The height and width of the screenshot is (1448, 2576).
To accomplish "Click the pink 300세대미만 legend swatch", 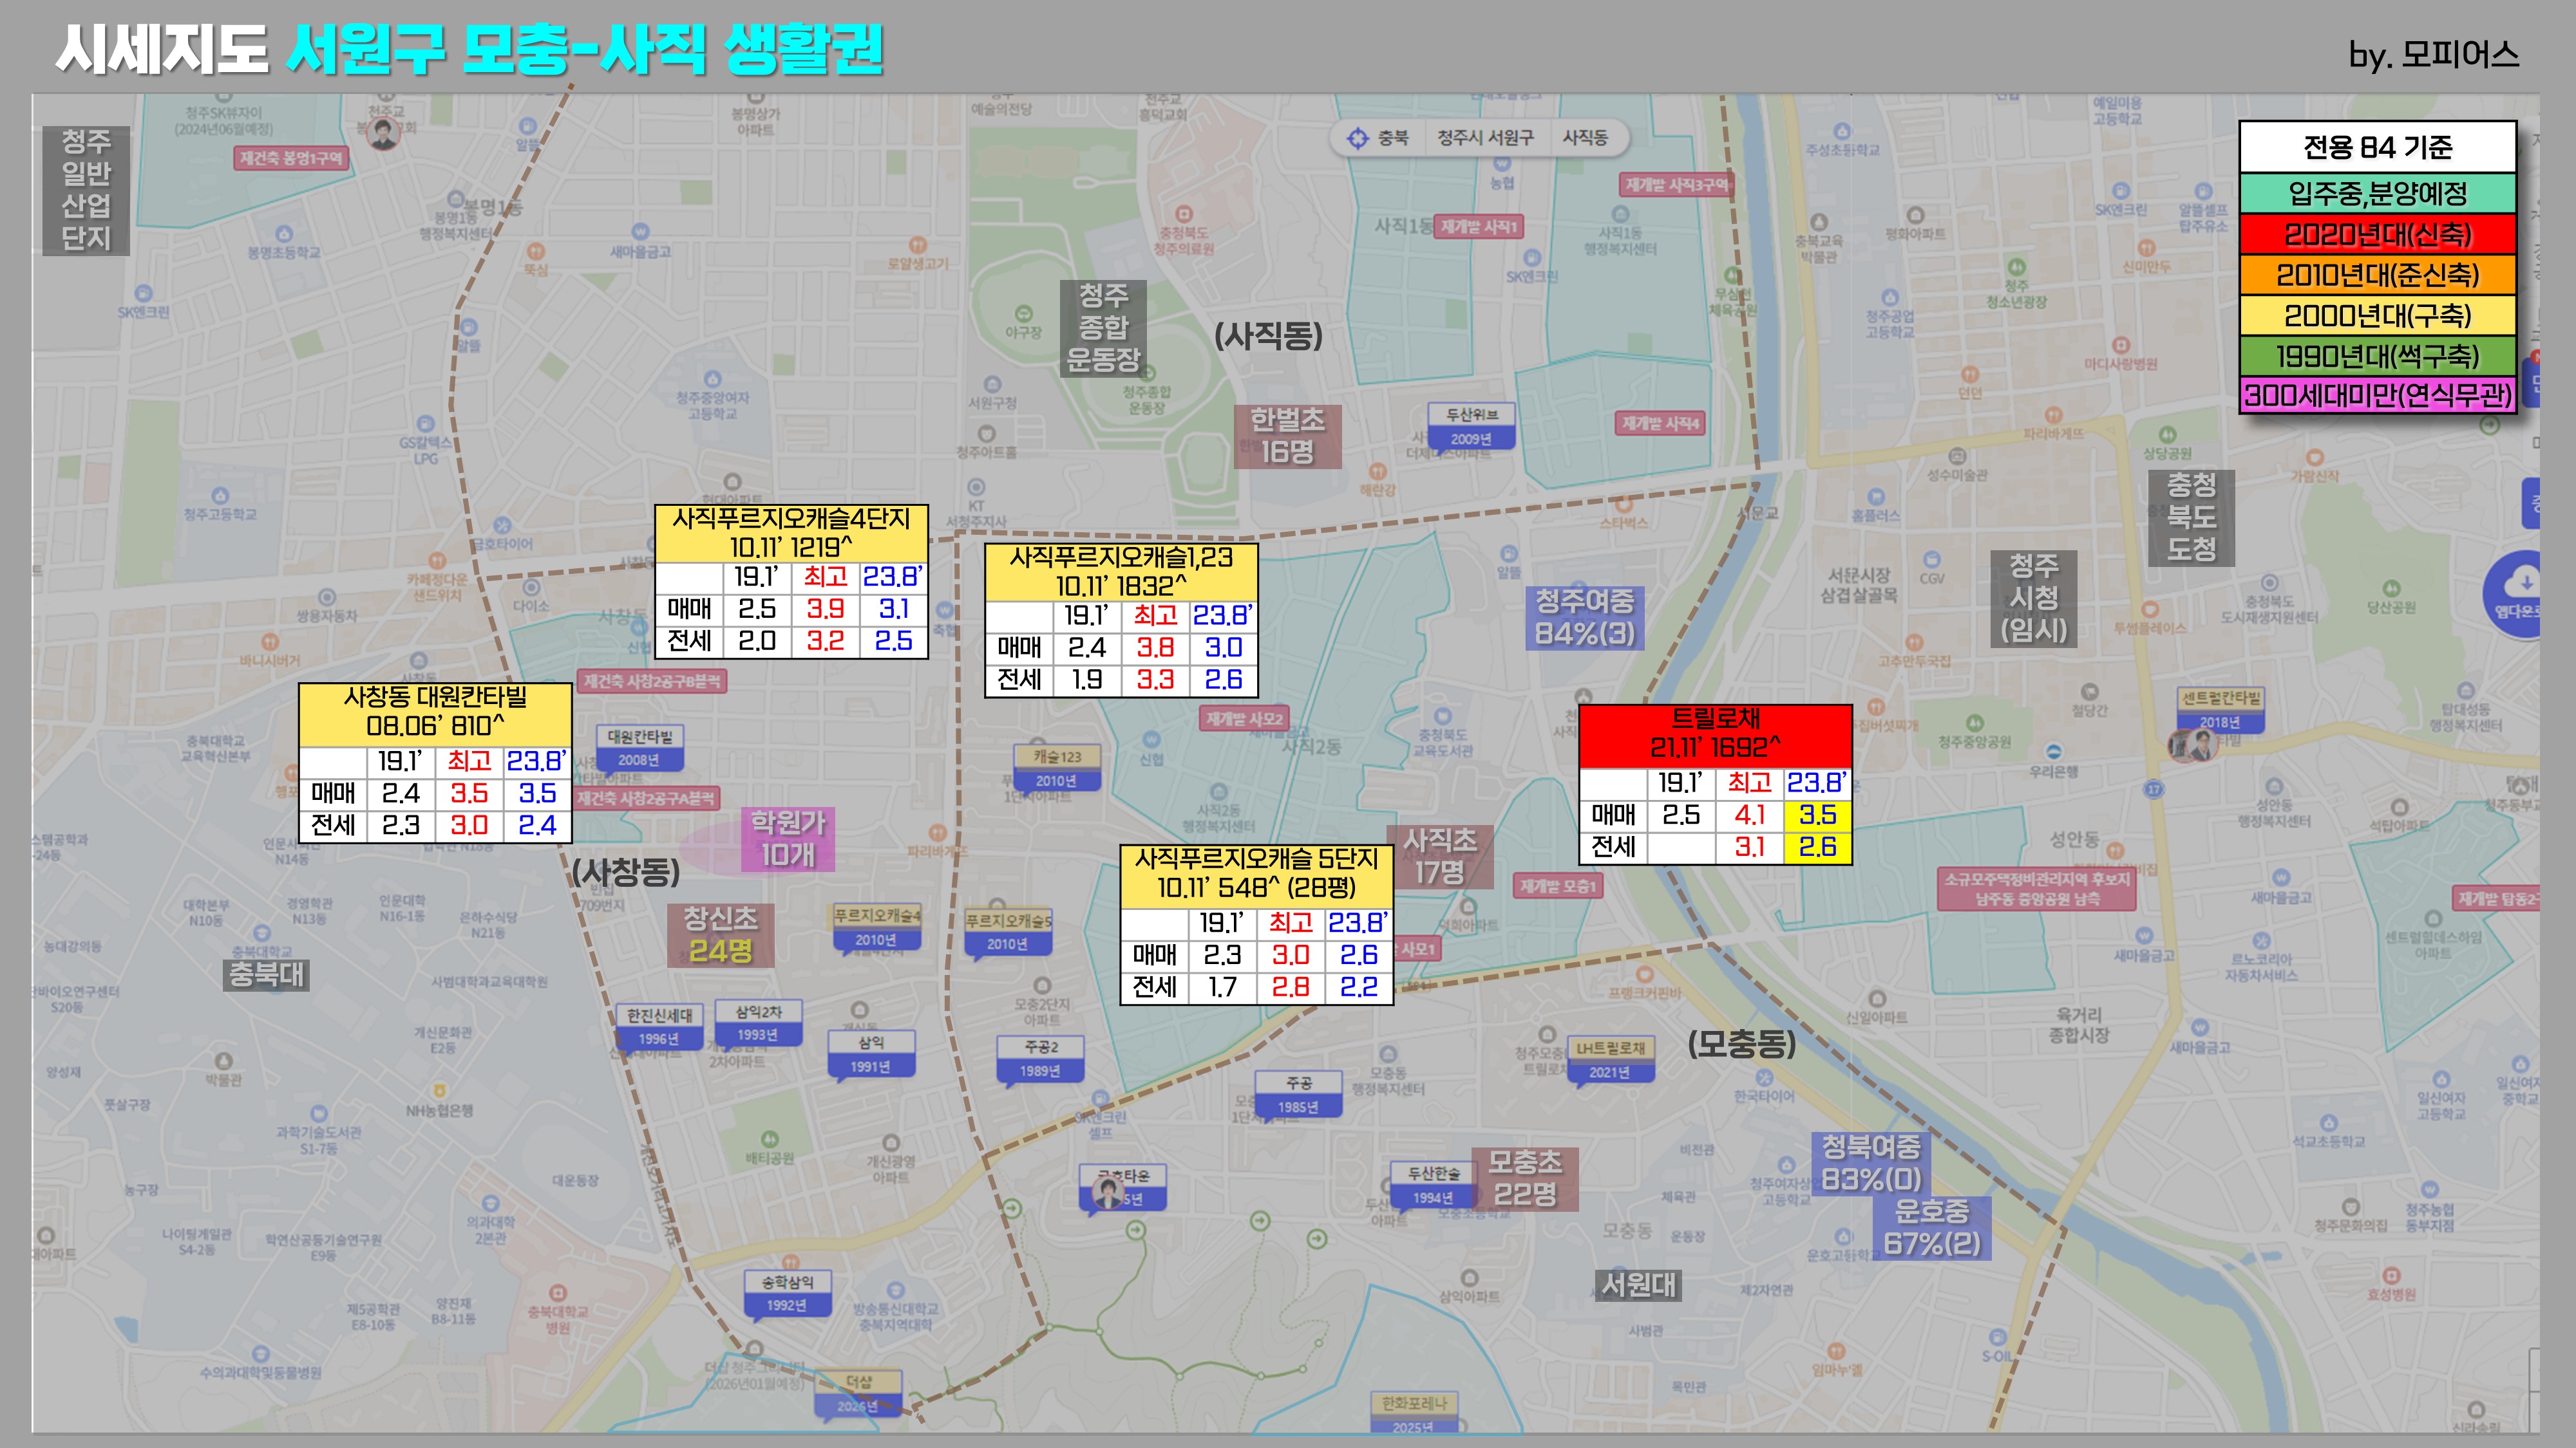I will pos(2377,396).
